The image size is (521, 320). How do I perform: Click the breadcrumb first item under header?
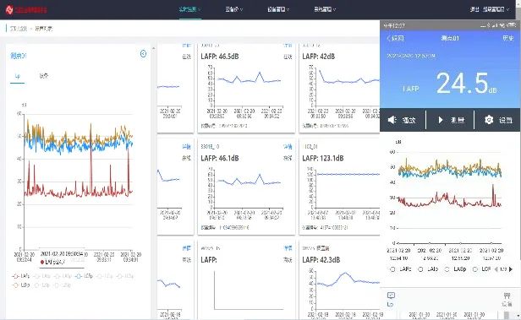tap(19, 29)
